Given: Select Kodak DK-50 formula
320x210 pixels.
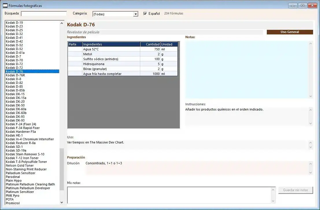Looking at the screenshot, I should (32, 105).
